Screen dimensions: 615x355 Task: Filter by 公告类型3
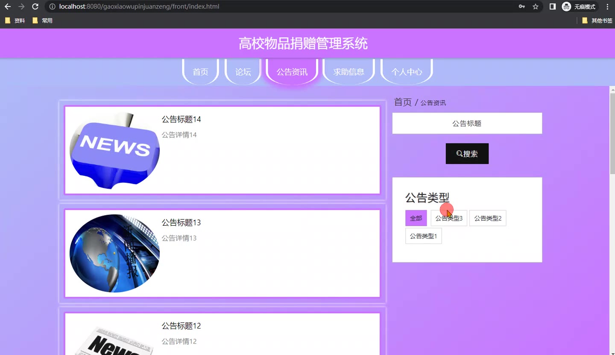[449, 218]
